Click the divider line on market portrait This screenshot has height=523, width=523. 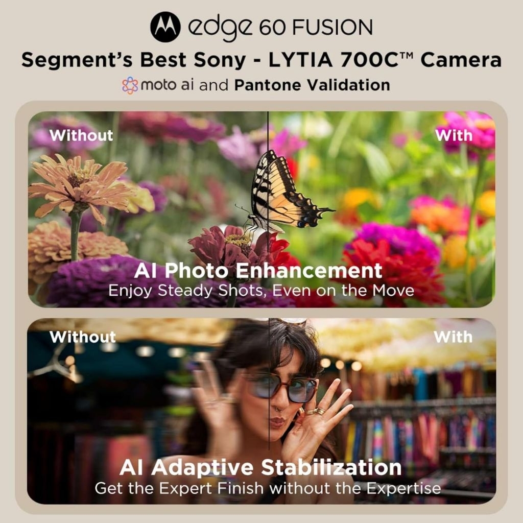(x=269, y=384)
